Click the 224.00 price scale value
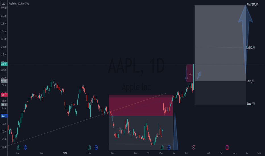The width and height of the screenshot is (265, 156). [4, 31]
